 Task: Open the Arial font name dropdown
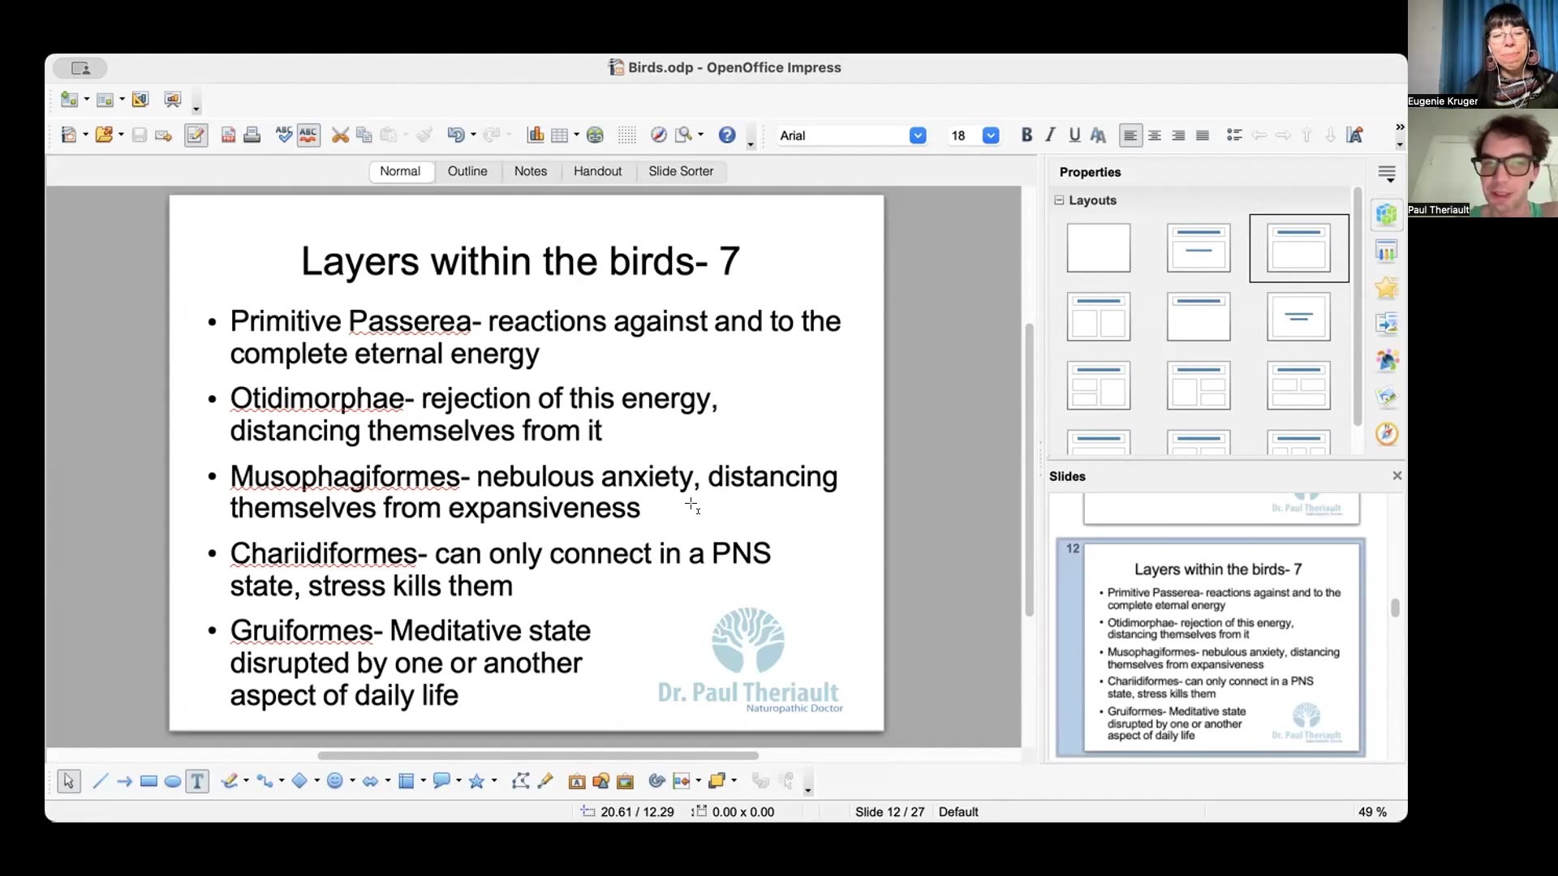pos(918,135)
